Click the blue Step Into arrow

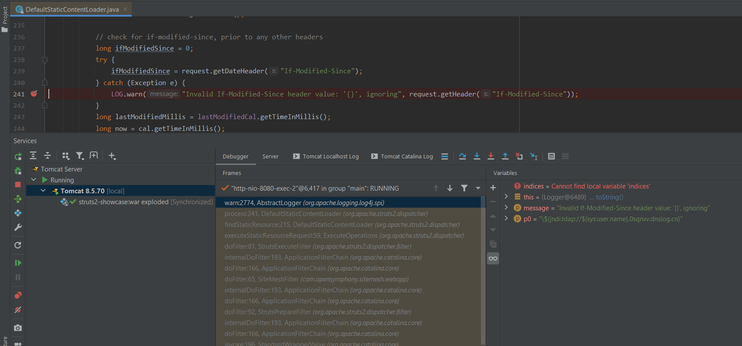pos(477,156)
